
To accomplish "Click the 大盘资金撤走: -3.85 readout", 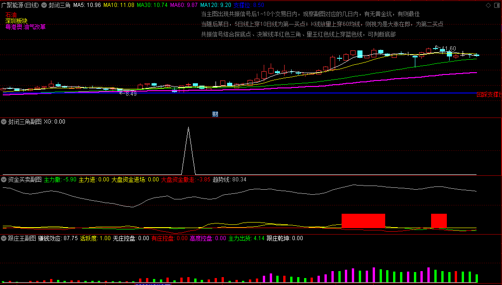I will tap(186, 180).
